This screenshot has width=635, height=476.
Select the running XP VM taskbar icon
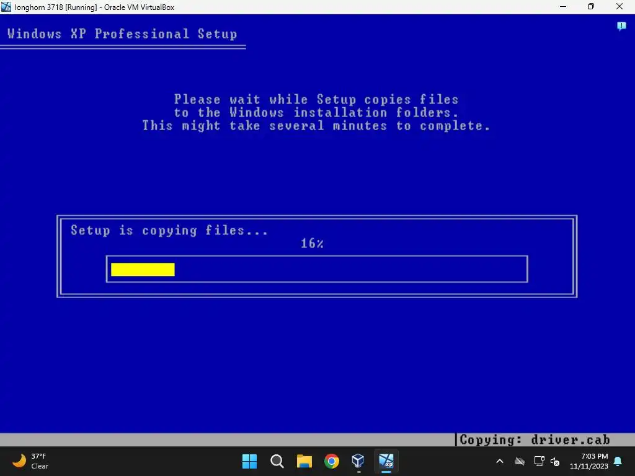[386, 461]
